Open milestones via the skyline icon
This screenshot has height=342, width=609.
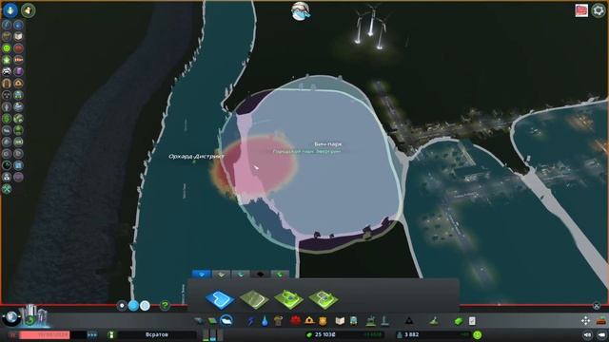click(34, 316)
